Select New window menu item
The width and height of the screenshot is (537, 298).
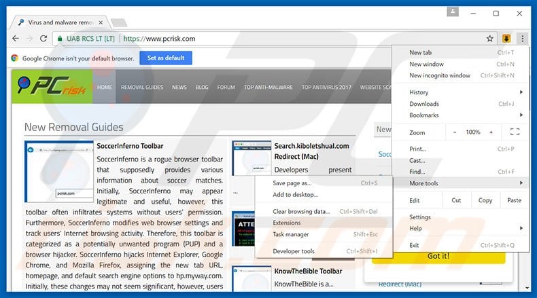coord(461,64)
